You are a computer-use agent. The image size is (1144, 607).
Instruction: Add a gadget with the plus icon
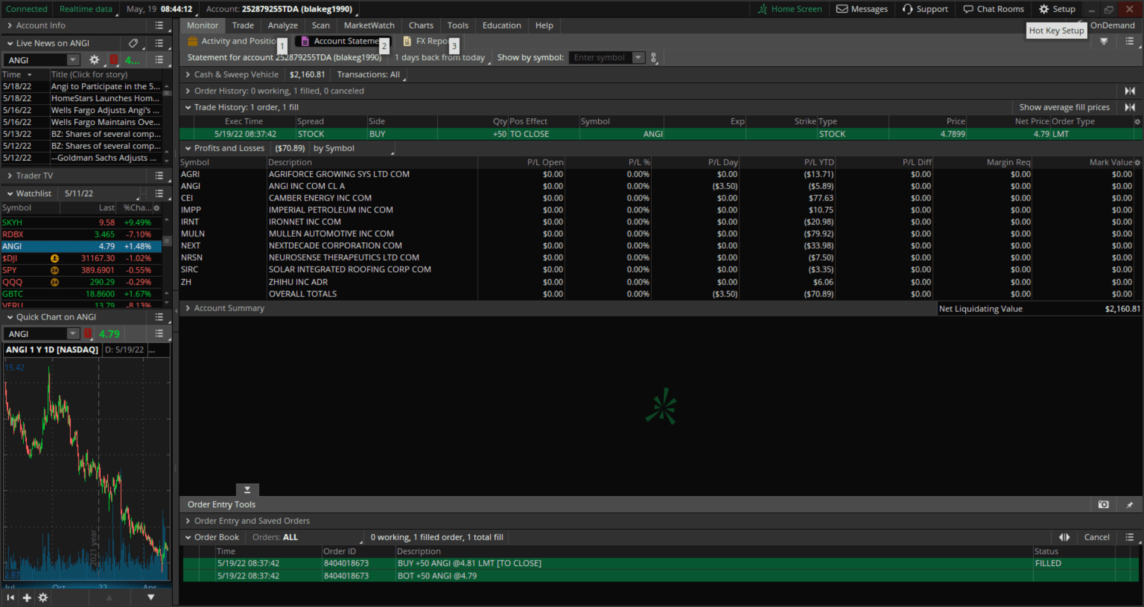27,597
